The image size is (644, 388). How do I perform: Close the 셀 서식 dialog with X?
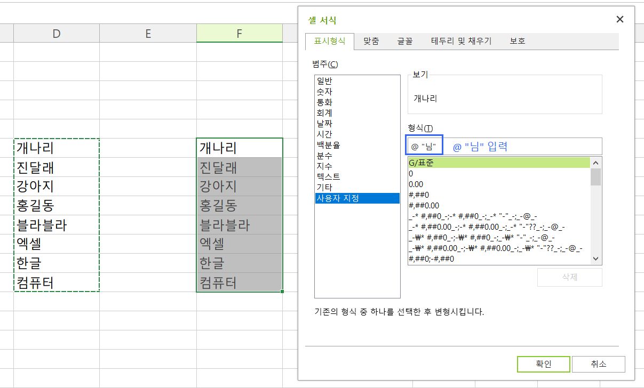point(619,20)
